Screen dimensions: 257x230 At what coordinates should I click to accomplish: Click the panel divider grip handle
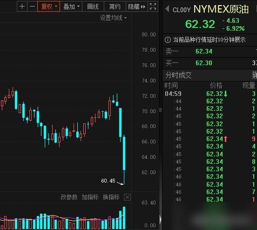pos(160,110)
